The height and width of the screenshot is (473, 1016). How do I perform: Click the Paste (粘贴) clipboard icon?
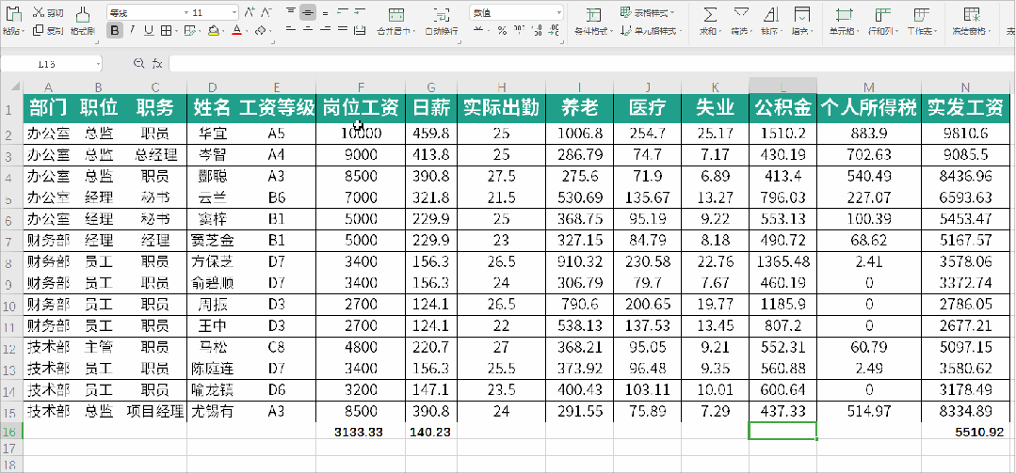click(x=13, y=13)
